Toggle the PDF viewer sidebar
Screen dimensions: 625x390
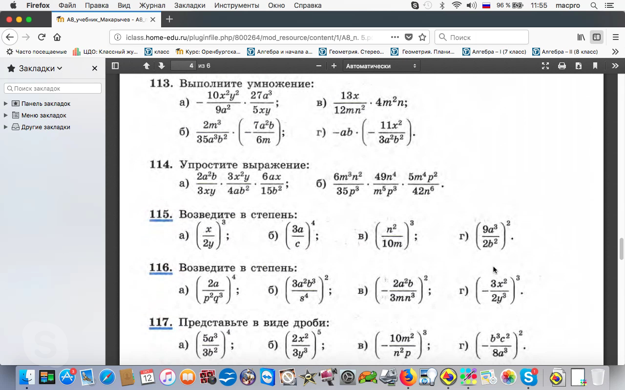[115, 66]
